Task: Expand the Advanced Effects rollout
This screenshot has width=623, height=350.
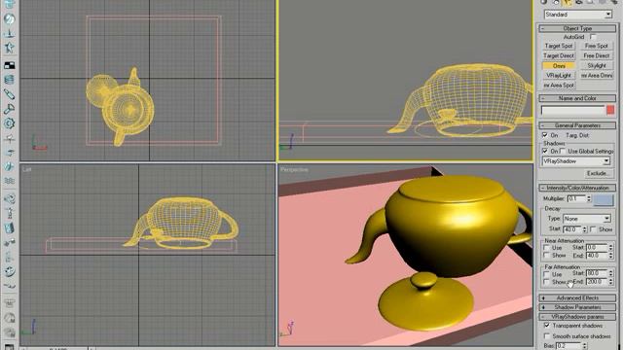Action: click(577, 298)
